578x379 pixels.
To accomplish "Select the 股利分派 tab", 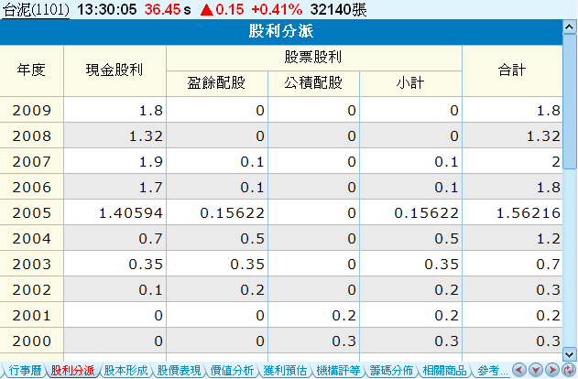I will click(73, 371).
